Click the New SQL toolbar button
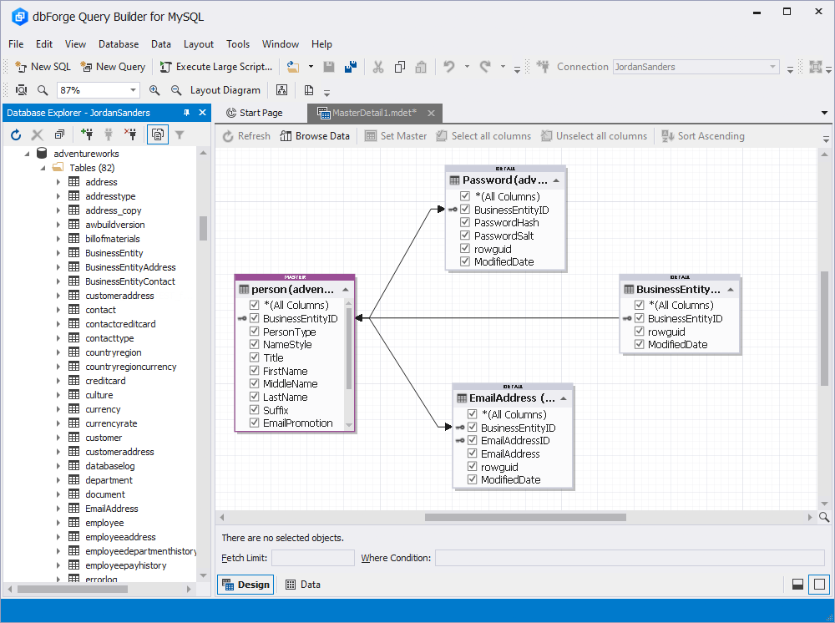 [43, 67]
